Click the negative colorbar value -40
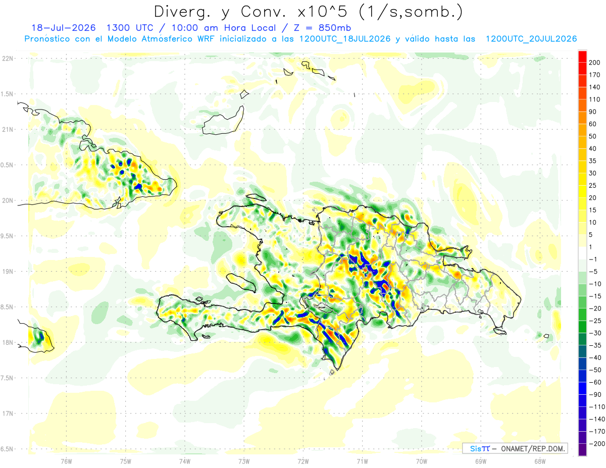Screen dimensions: 606x468 [x=594, y=357]
